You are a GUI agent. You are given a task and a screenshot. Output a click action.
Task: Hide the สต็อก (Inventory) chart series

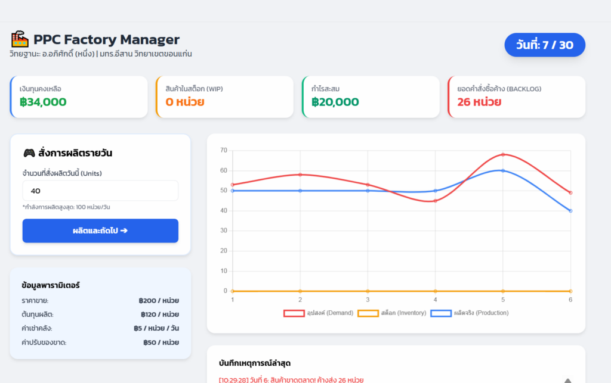click(390, 313)
